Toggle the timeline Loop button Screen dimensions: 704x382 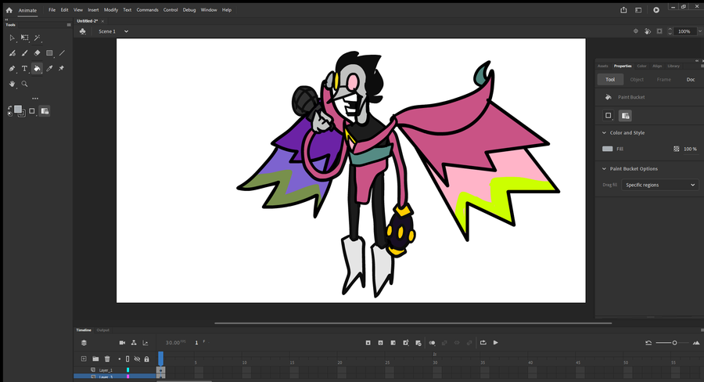click(483, 342)
